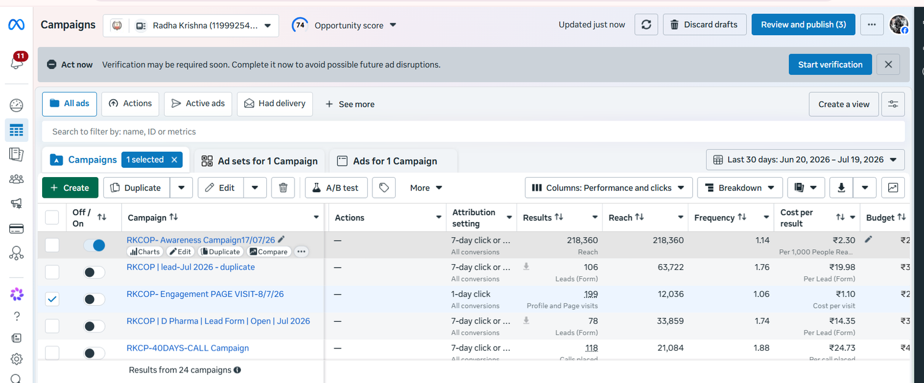Turn off the RKCOP Awareness Campaign toggle
This screenshot has width=924, height=383.
pyautogui.click(x=94, y=245)
